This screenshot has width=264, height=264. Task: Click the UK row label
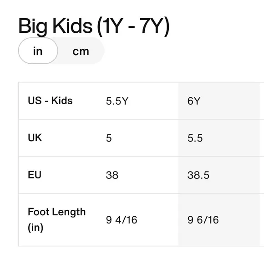35,137
